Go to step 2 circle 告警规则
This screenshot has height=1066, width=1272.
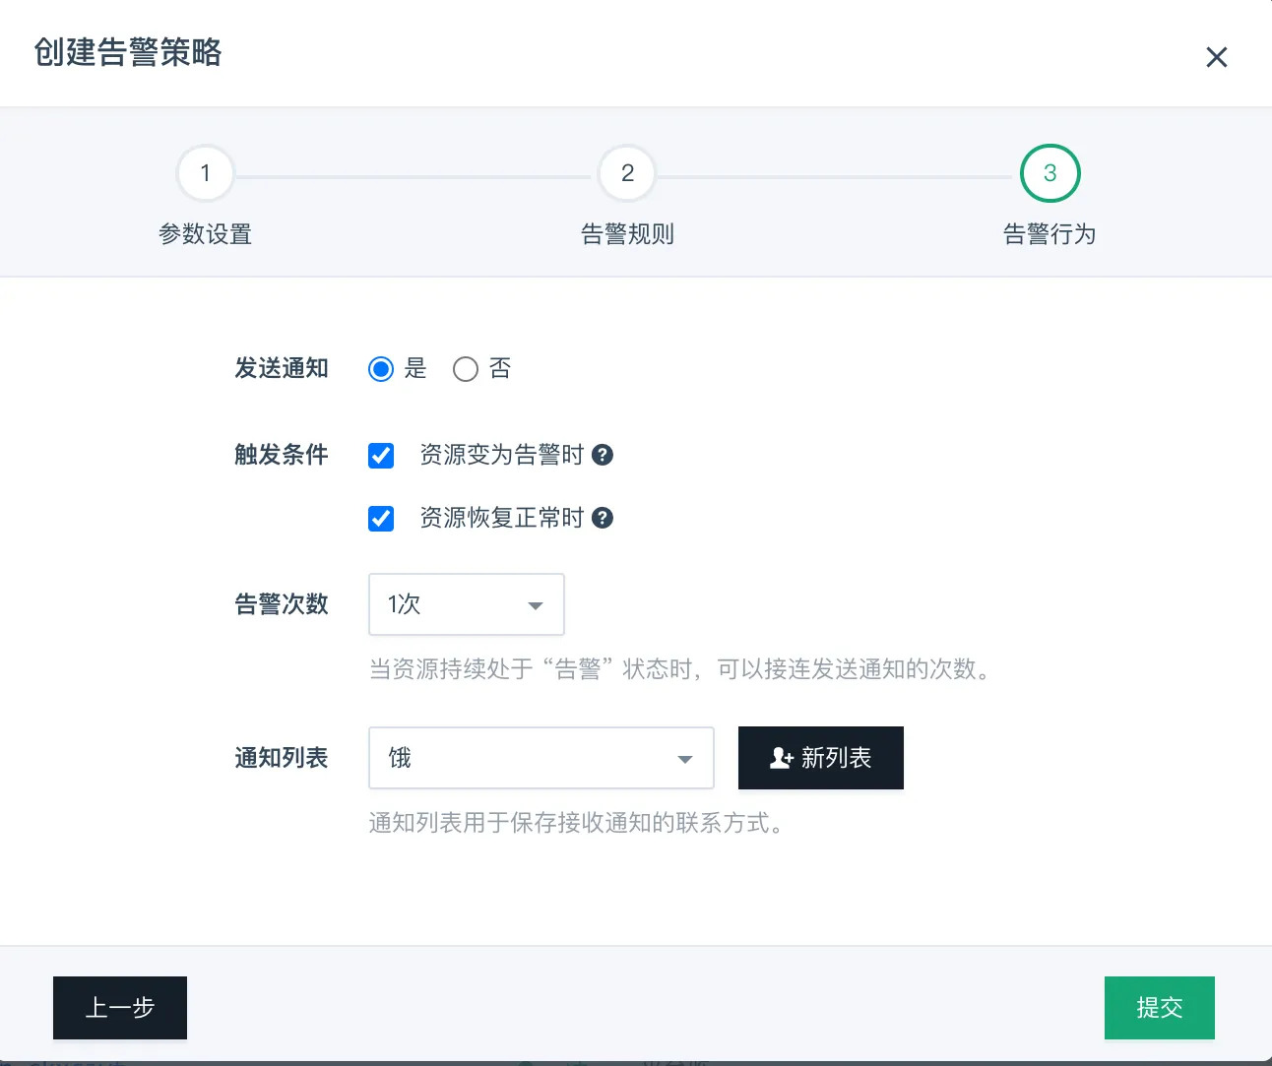coord(627,173)
